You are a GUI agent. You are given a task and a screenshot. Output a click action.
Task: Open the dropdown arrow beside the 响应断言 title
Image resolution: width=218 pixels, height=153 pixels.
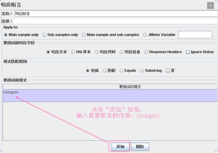[x=211, y=5]
